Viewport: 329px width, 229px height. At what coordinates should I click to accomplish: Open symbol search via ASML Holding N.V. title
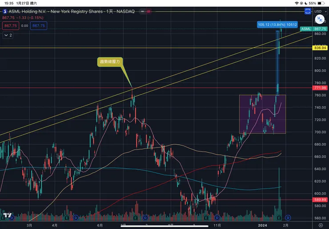coord(56,11)
